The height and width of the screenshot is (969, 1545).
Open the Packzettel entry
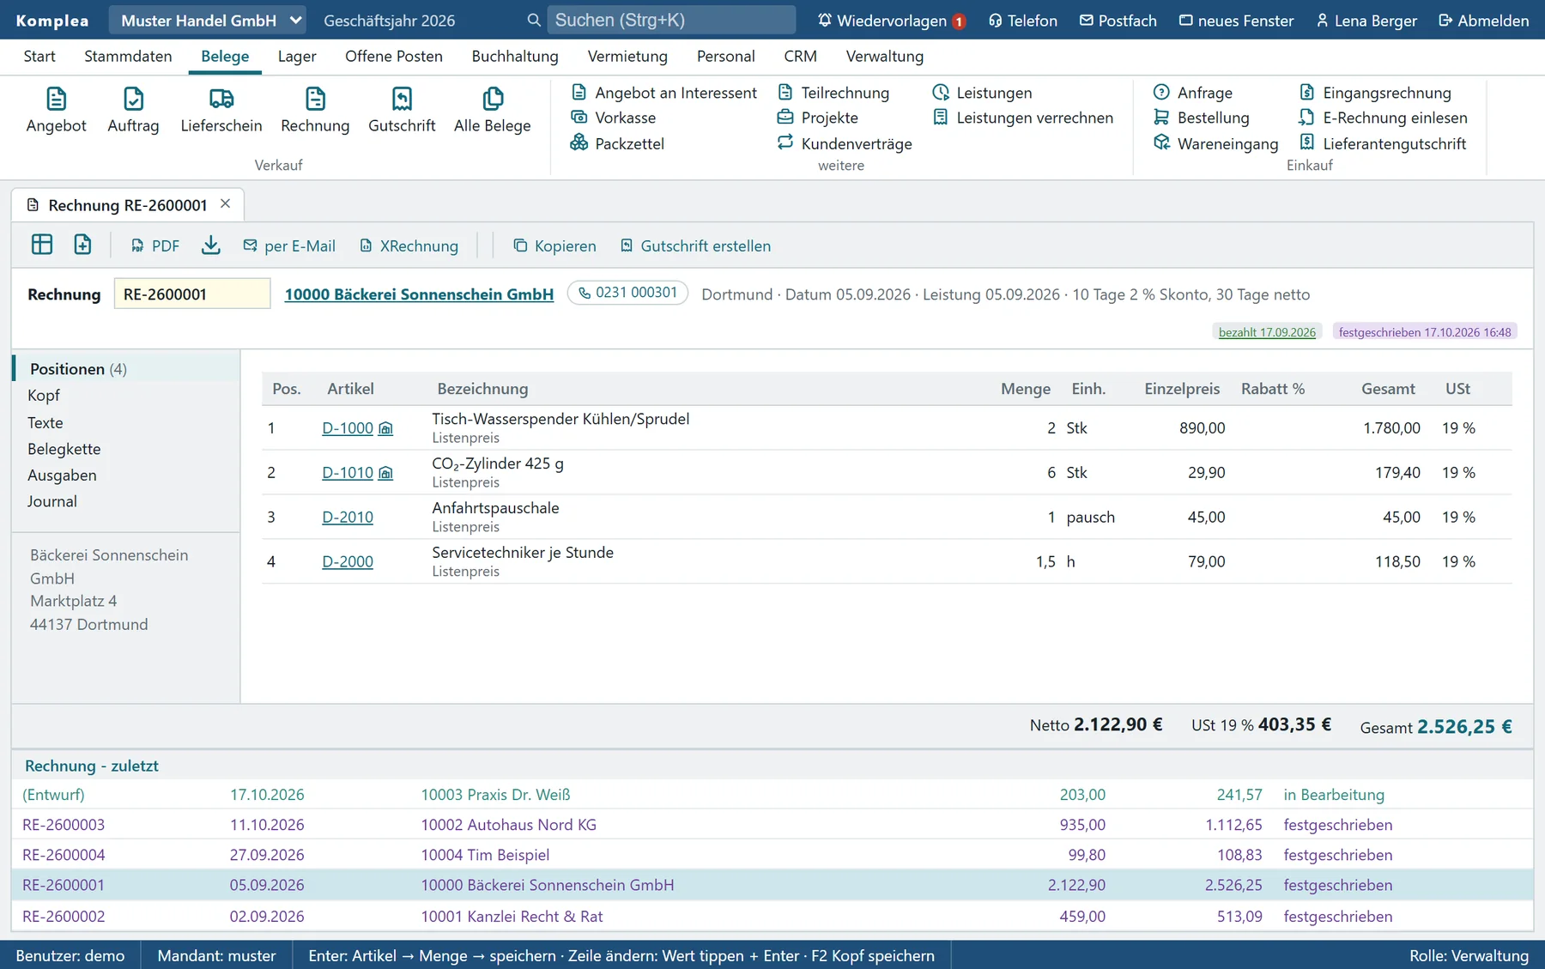click(617, 143)
